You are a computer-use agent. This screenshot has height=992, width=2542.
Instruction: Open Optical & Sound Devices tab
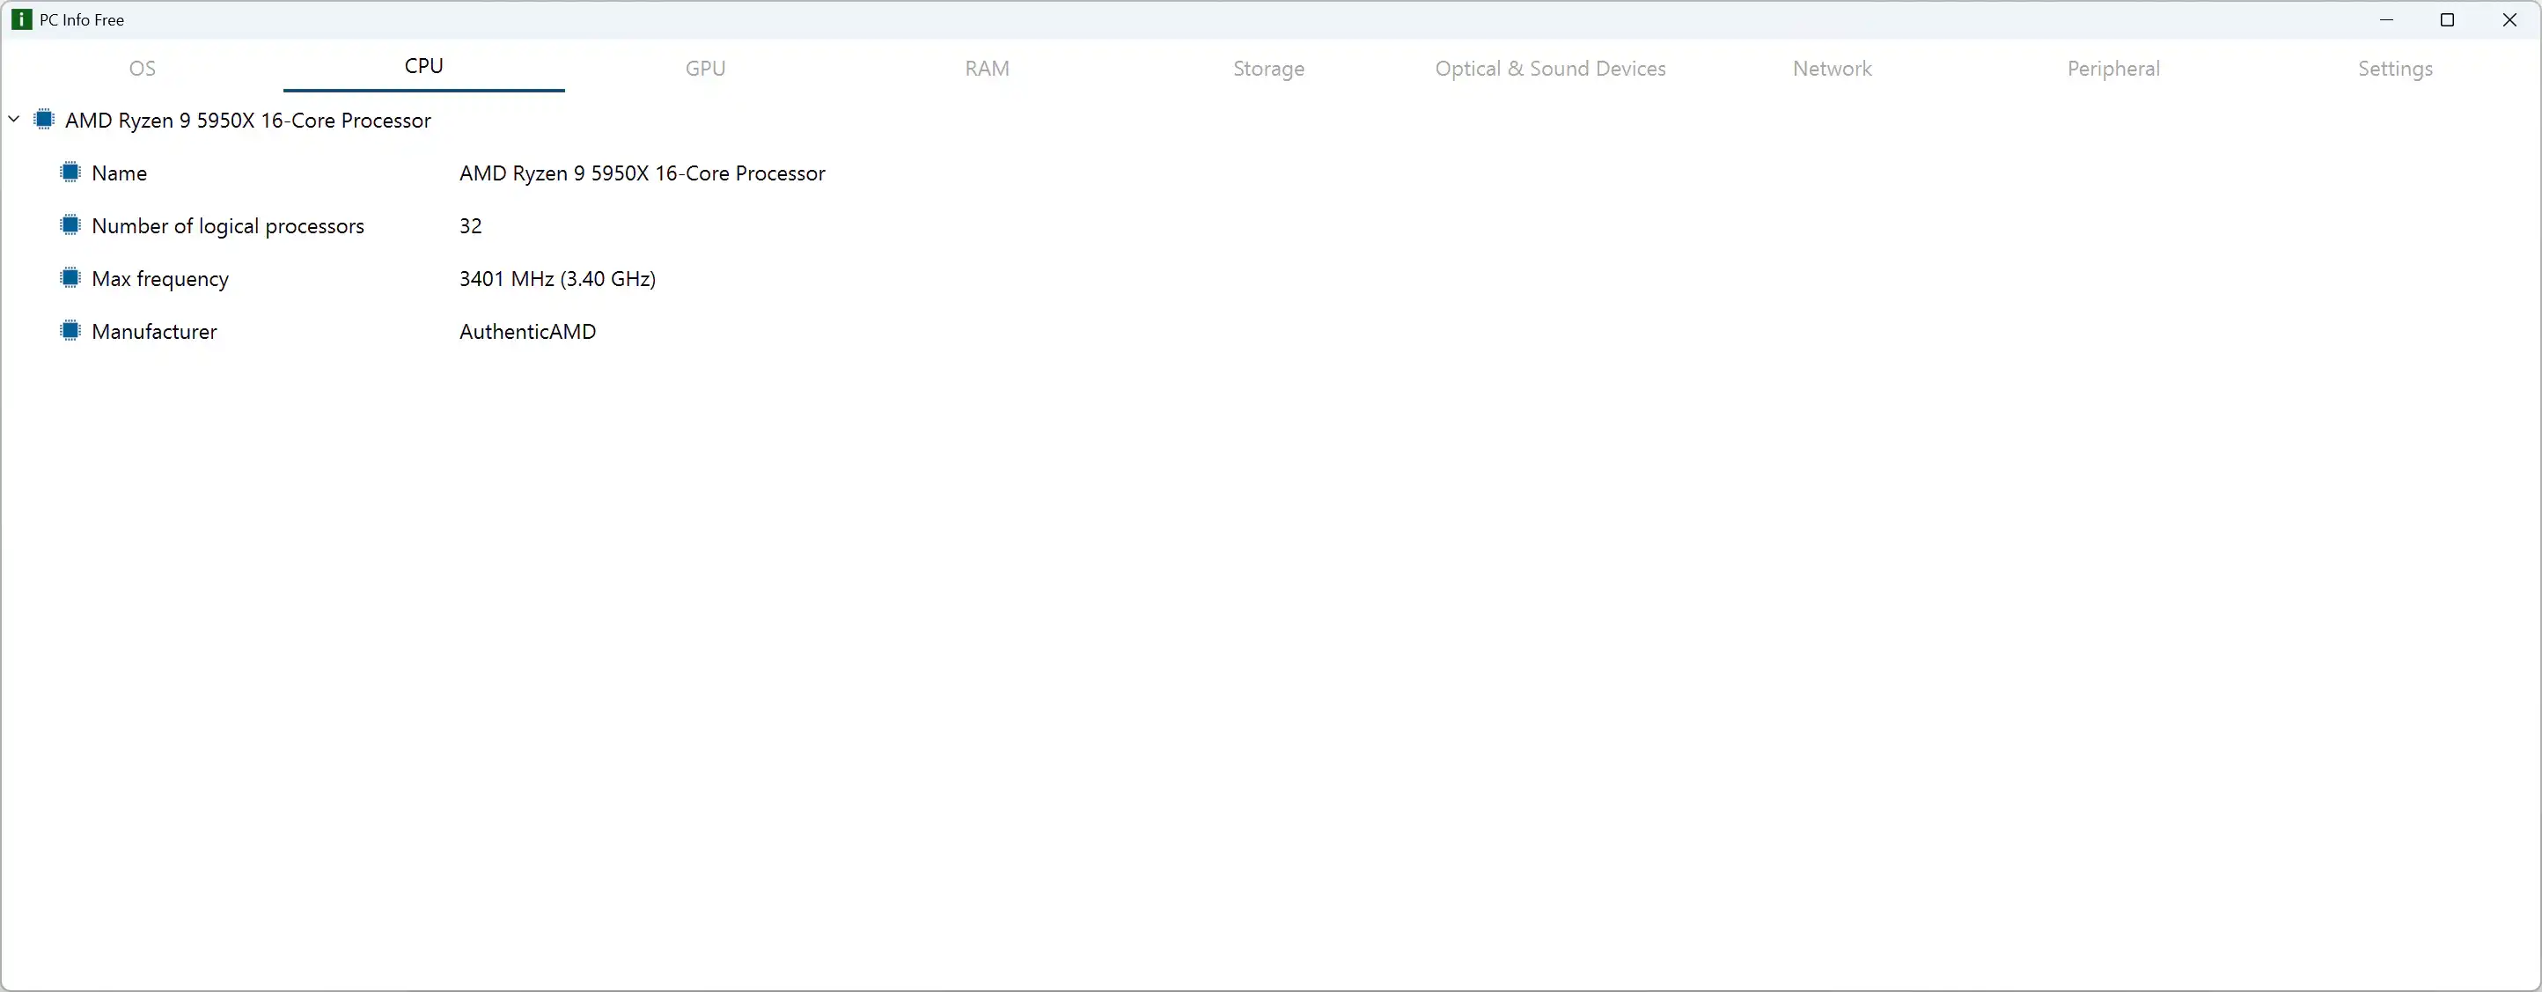click(x=1550, y=68)
